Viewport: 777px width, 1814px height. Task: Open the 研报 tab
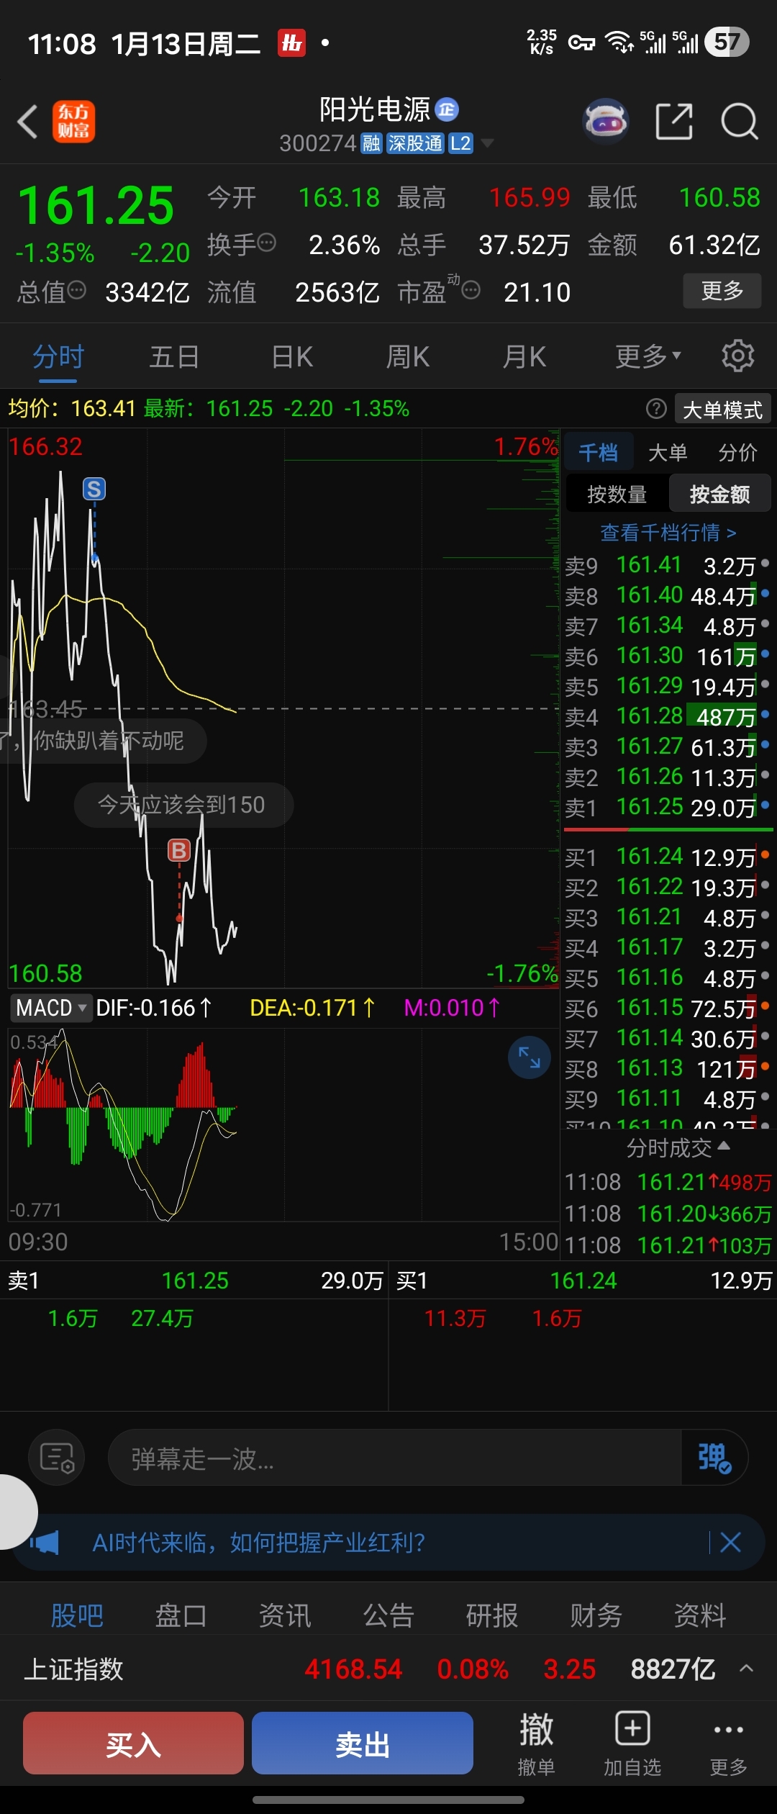point(492,1616)
